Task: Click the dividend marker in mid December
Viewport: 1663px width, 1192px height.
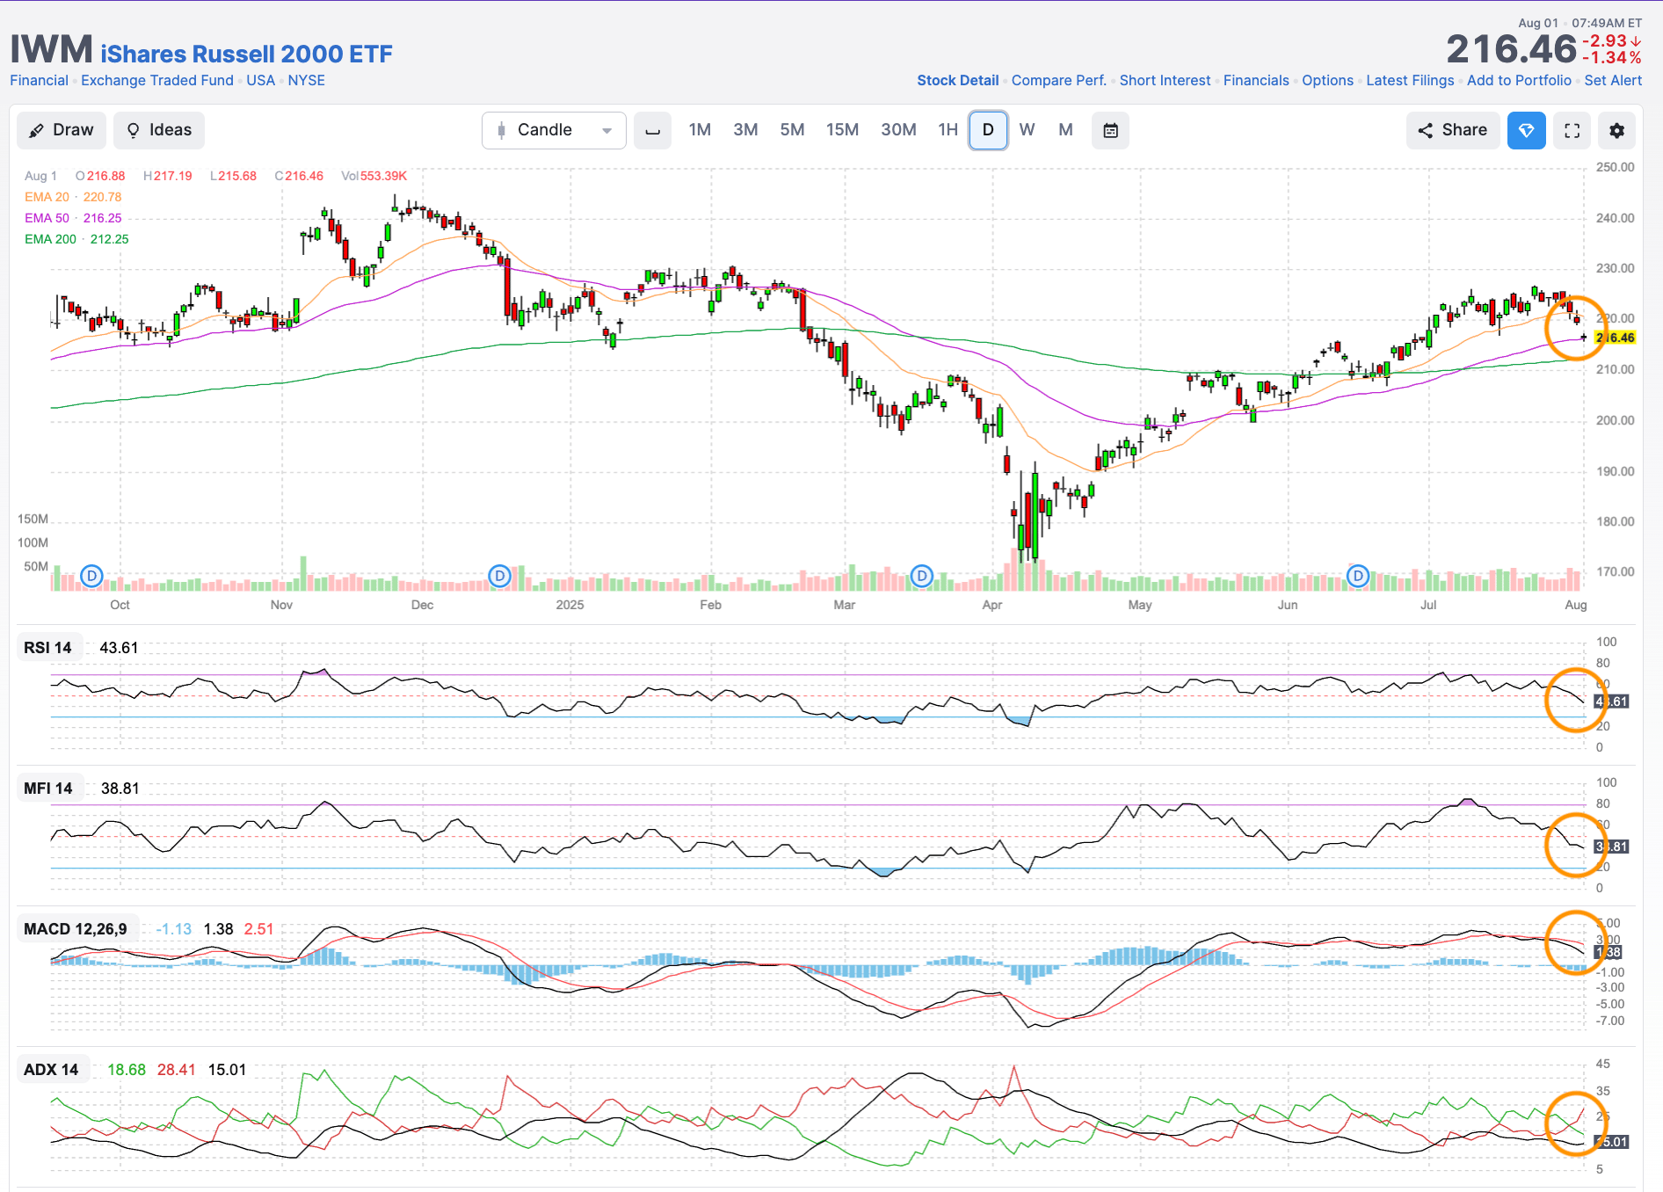Action: click(x=499, y=576)
